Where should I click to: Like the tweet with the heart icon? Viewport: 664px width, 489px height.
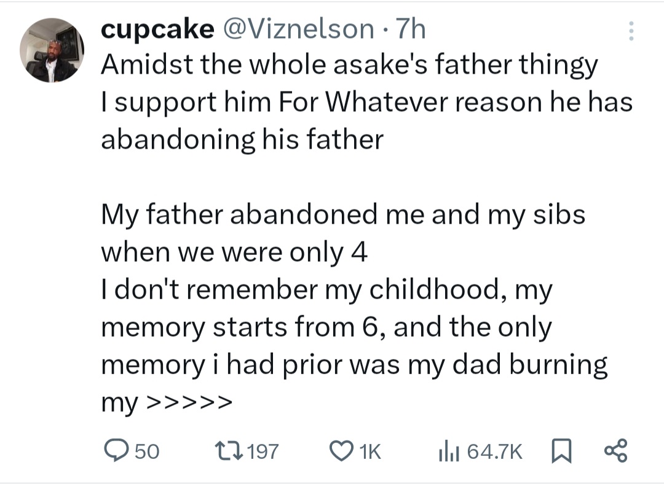click(x=342, y=453)
